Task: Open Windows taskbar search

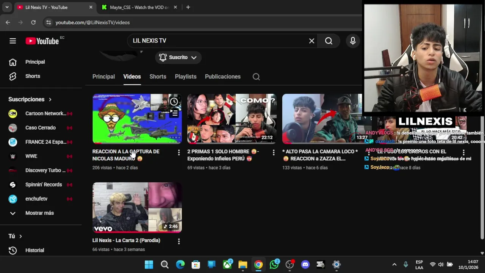Action: click(164, 264)
